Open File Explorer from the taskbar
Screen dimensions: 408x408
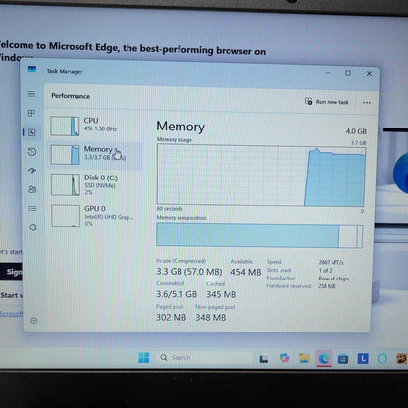tap(304, 358)
